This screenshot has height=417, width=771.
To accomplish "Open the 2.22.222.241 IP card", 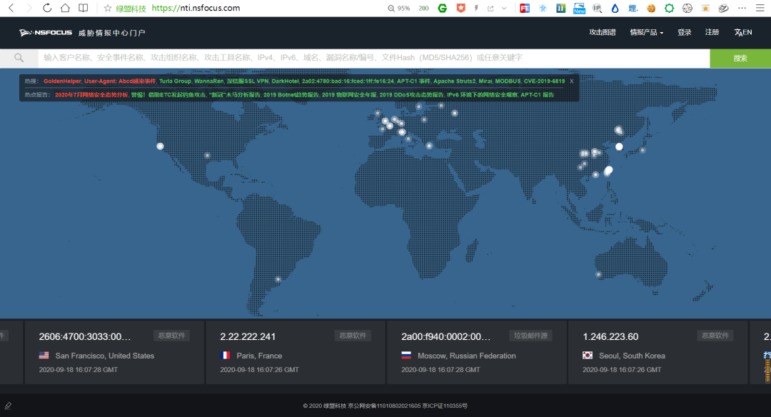I will click(x=296, y=352).
